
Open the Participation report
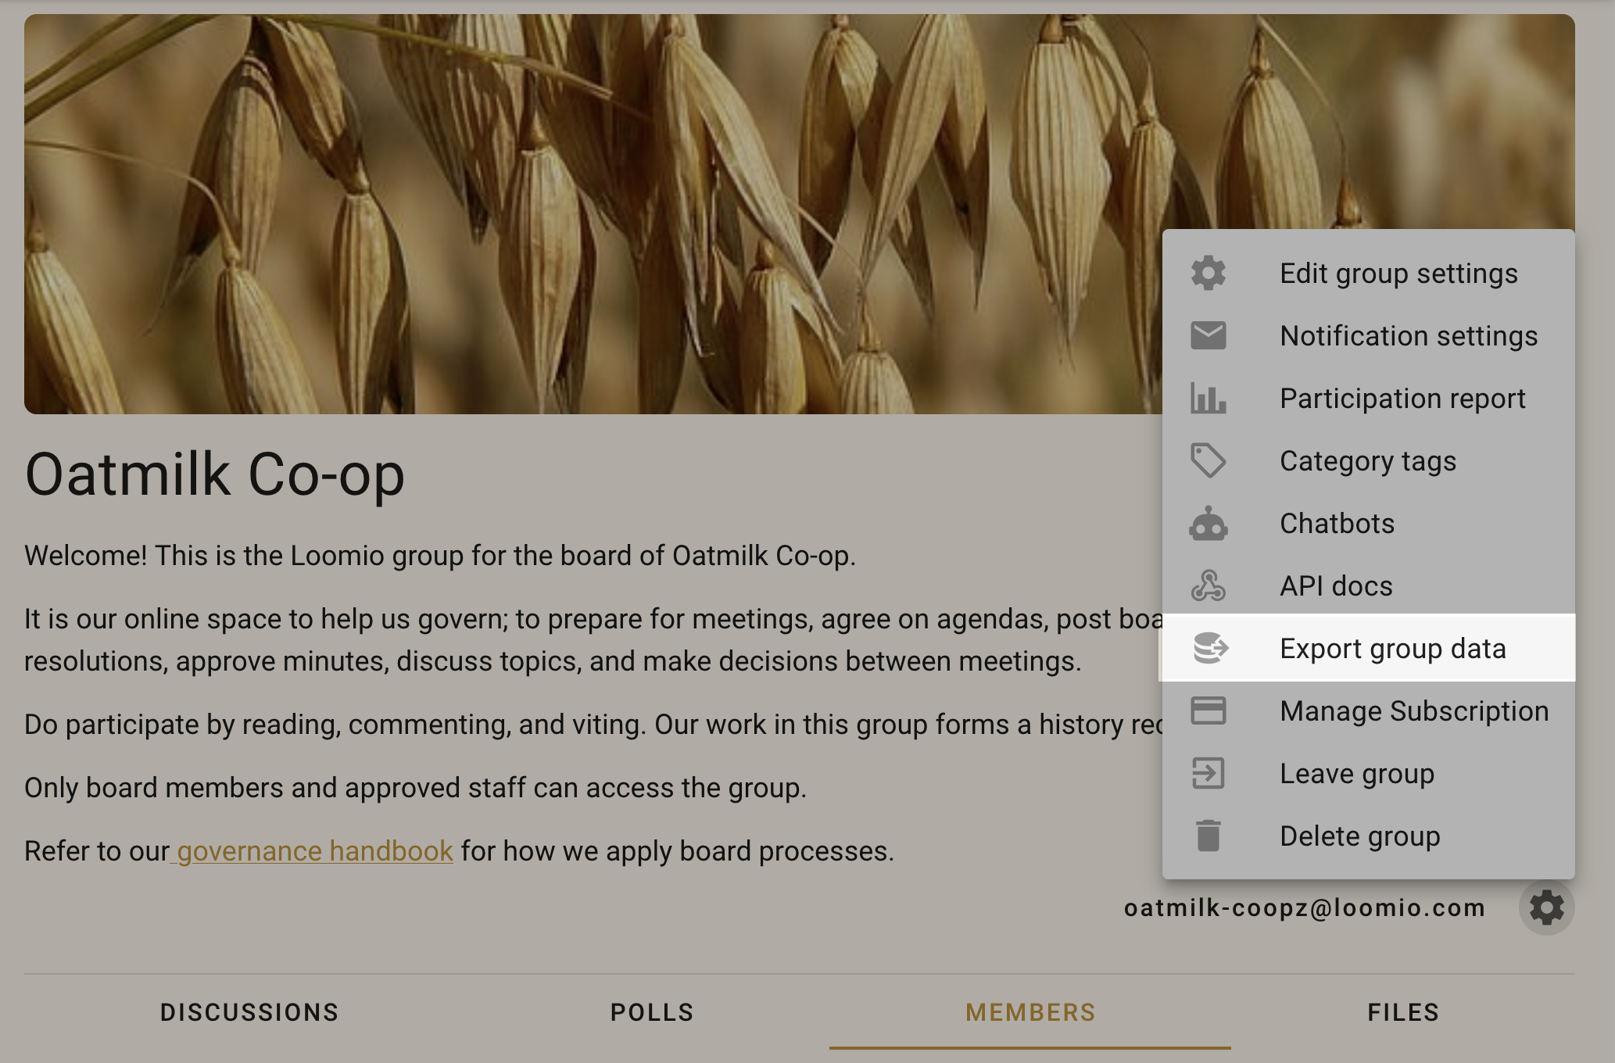click(1368, 398)
